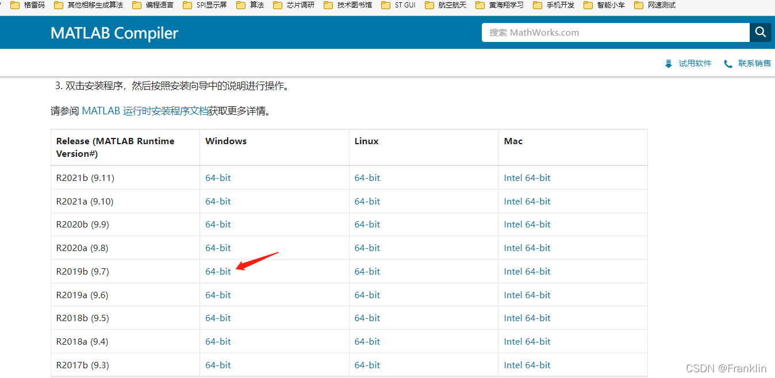This screenshot has height=378, width=775.
Task: Download R2019a Windows 64-bit runtime
Action: (x=218, y=295)
